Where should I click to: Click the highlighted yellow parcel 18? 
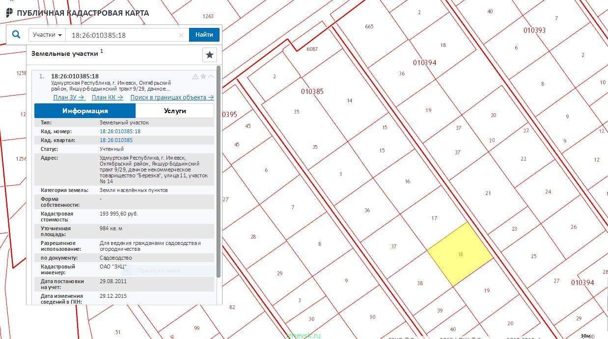(460, 254)
